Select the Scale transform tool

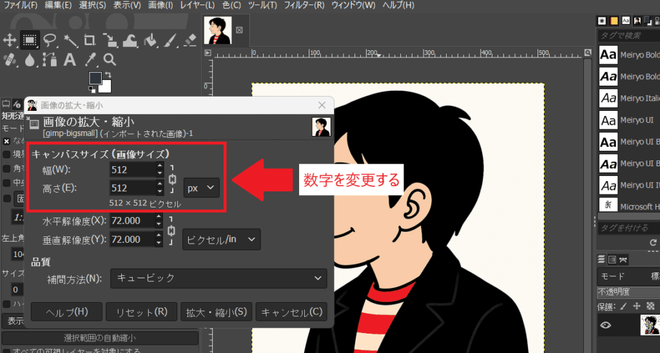point(110,41)
